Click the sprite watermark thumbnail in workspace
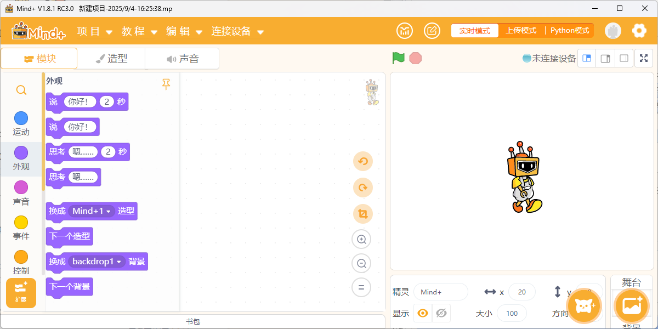The height and width of the screenshot is (329, 658). coord(372,92)
